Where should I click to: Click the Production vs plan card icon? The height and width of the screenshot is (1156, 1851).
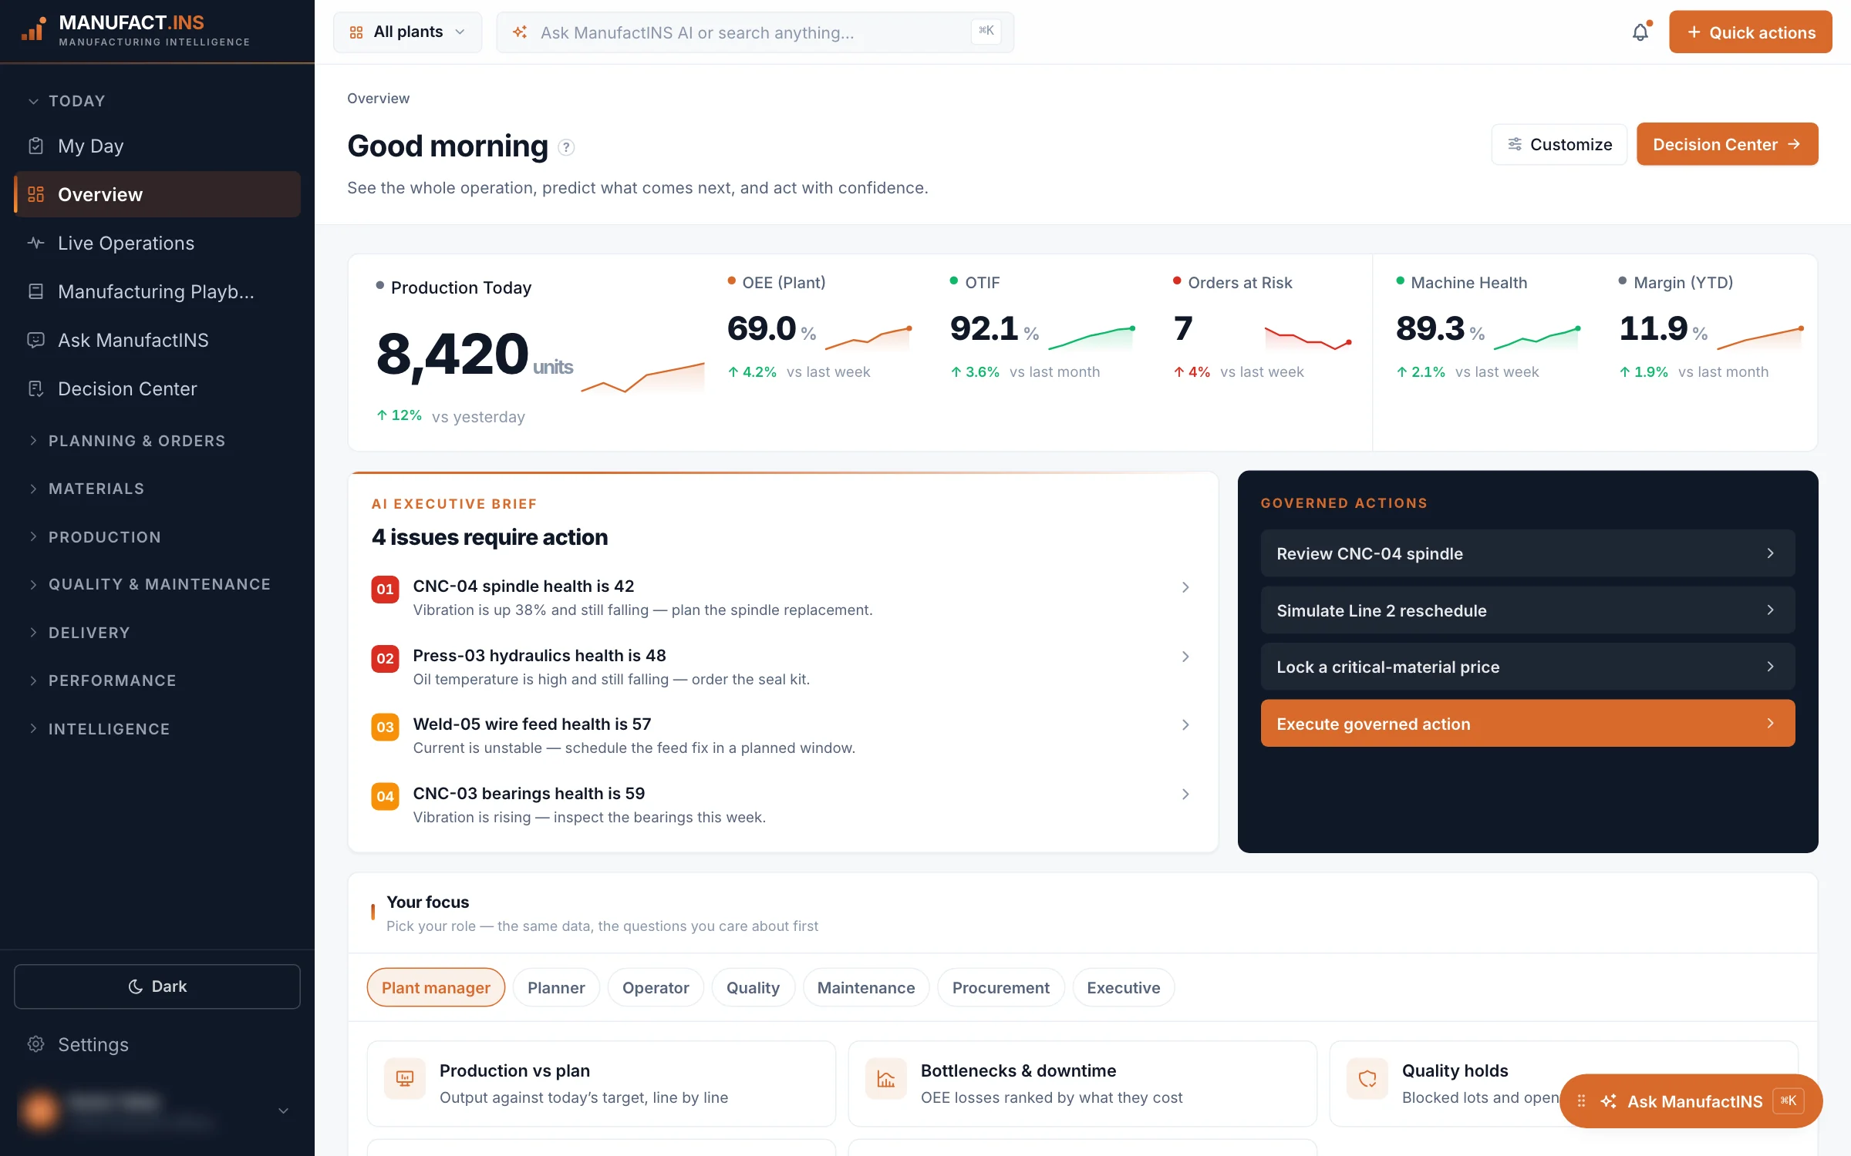(x=405, y=1079)
